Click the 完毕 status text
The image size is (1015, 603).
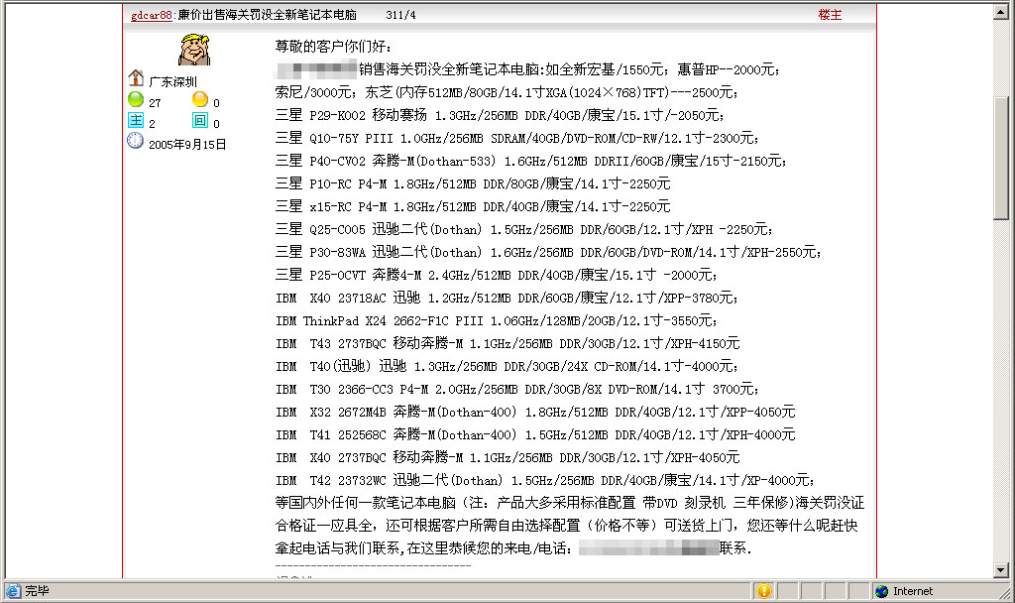[x=37, y=591]
